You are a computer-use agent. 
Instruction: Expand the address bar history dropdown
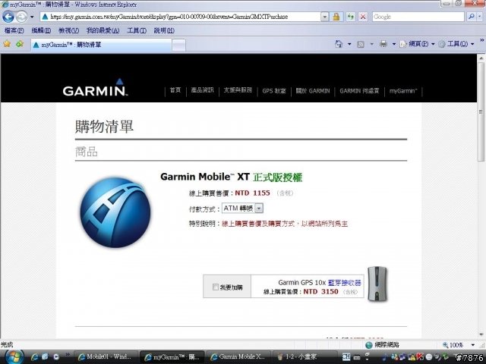tap(324, 17)
